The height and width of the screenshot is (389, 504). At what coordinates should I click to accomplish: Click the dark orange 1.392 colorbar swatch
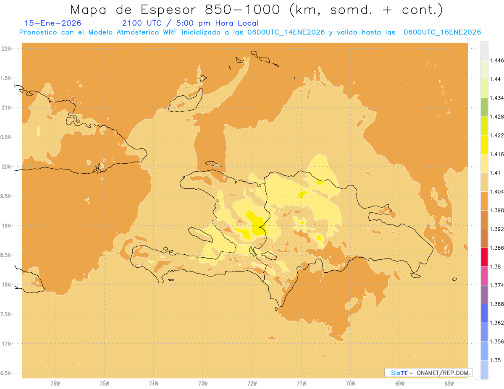484,220
